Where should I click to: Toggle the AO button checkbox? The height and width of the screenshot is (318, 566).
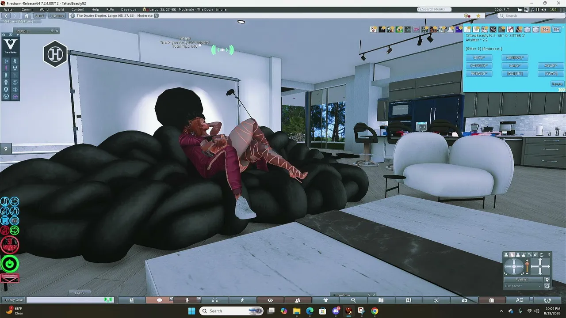[x=531, y=299]
